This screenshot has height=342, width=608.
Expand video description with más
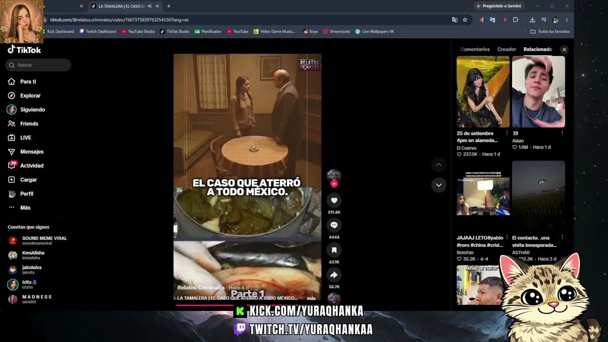[x=311, y=298]
